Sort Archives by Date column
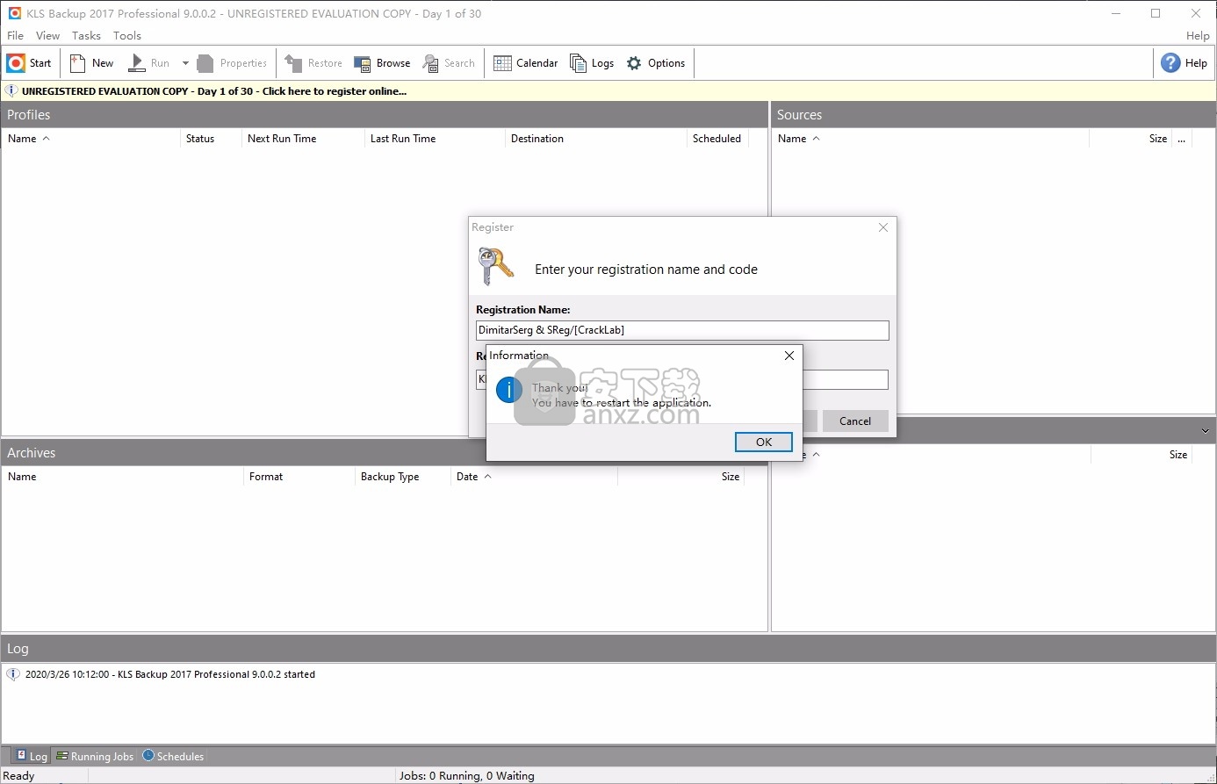 pyautogui.click(x=534, y=477)
